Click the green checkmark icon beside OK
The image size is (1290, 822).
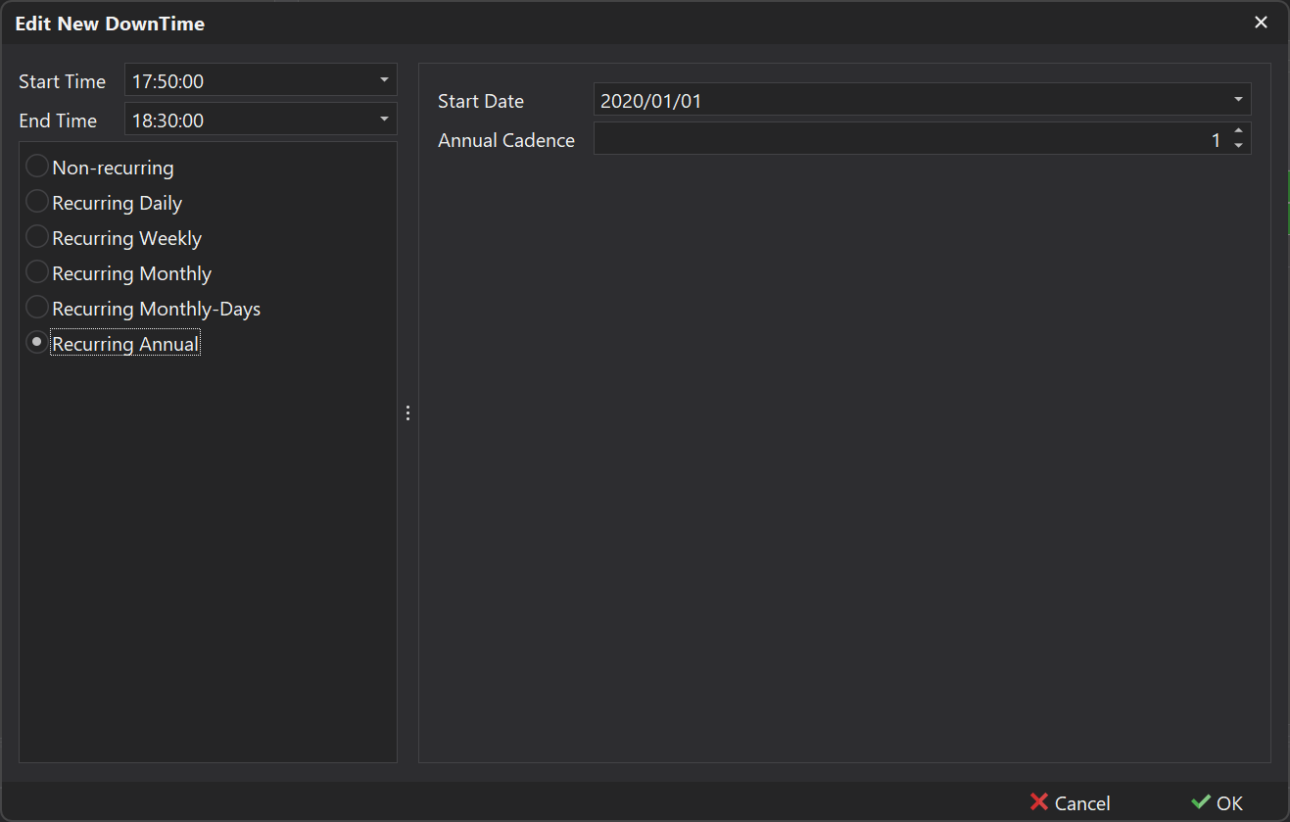tap(1203, 802)
